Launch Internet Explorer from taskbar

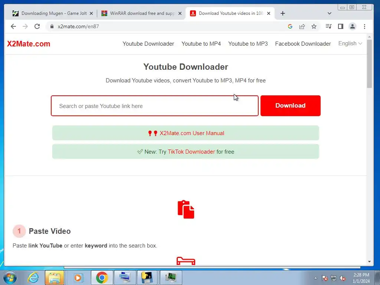pos(33,278)
